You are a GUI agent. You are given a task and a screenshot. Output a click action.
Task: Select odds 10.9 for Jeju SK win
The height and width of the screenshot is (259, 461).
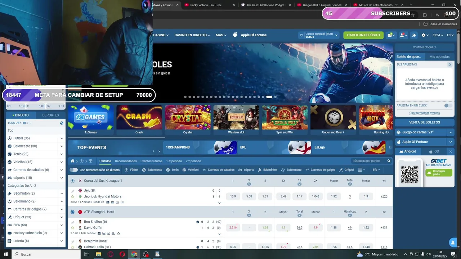(x=233, y=196)
